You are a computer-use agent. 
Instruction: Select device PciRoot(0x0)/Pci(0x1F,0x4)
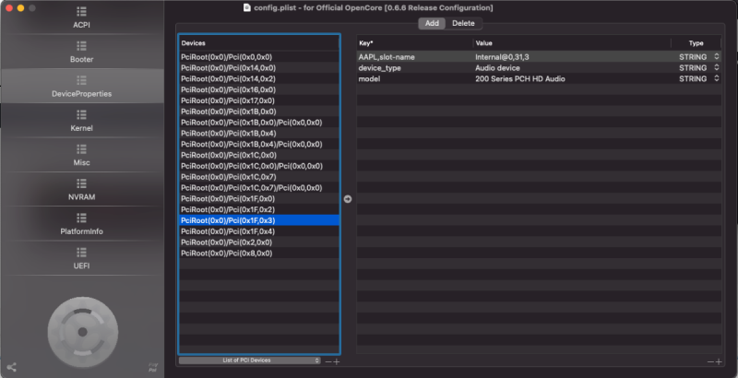(x=259, y=231)
